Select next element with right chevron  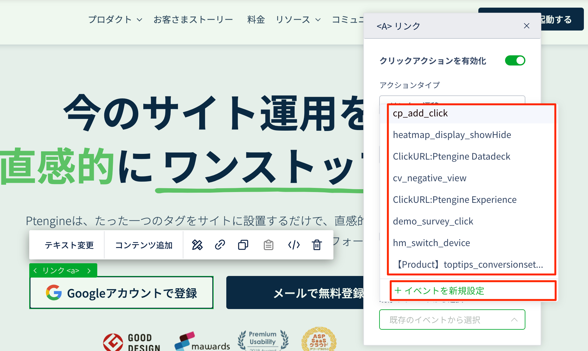89,271
